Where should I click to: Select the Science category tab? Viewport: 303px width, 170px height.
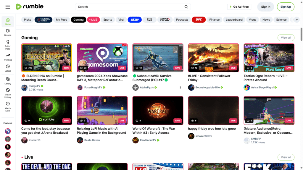(281, 20)
